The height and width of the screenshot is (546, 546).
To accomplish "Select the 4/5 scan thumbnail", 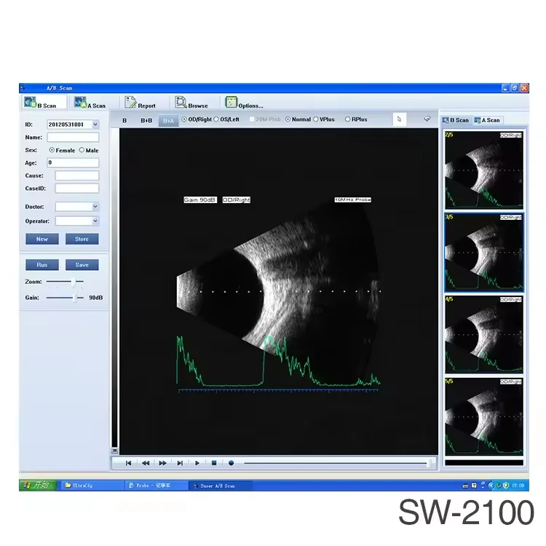I will 483,333.
